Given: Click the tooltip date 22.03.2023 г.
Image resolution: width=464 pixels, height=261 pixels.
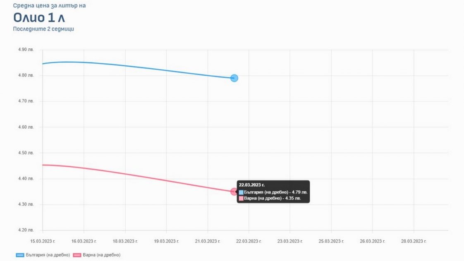Looking at the screenshot, I should coord(252,185).
